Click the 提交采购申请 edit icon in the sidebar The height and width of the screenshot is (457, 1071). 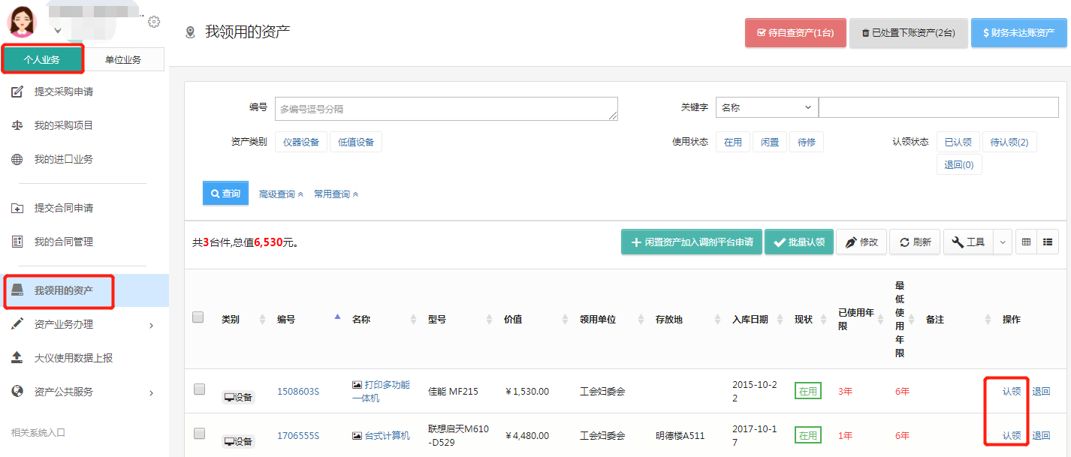17,92
